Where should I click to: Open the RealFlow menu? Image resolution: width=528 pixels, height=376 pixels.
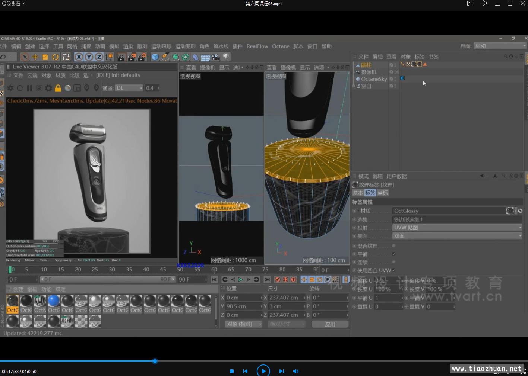257,46
